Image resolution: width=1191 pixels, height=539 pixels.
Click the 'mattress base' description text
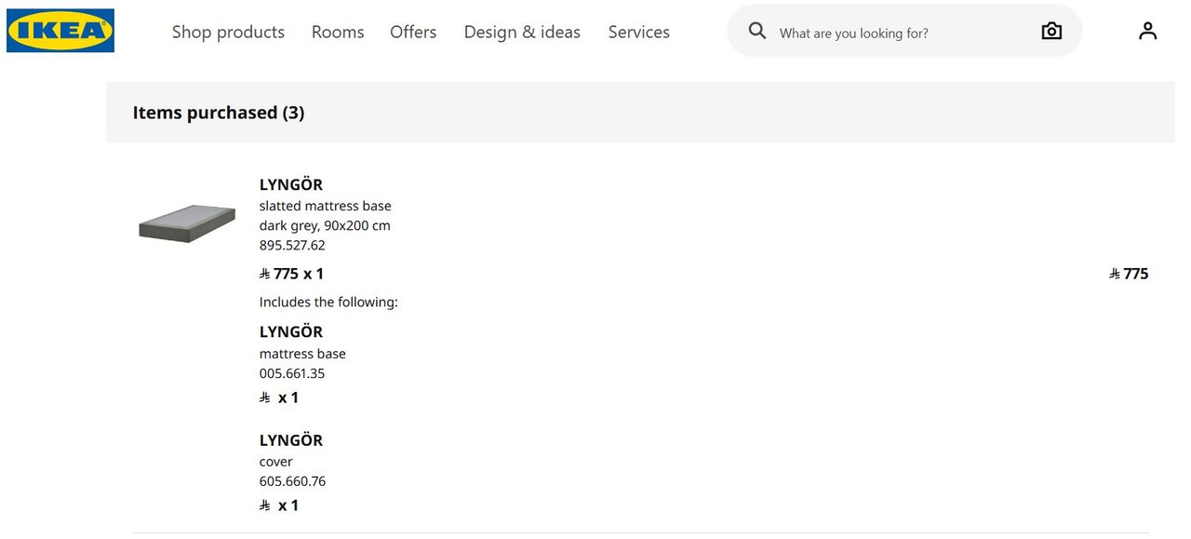302,354
